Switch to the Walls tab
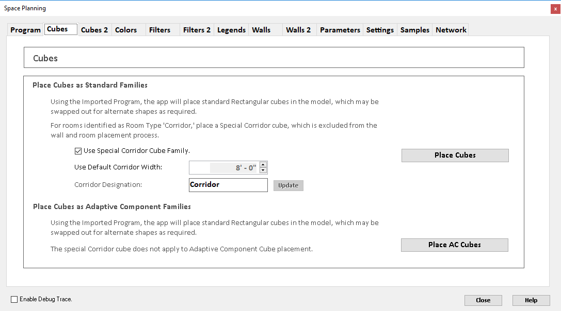 click(x=261, y=30)
